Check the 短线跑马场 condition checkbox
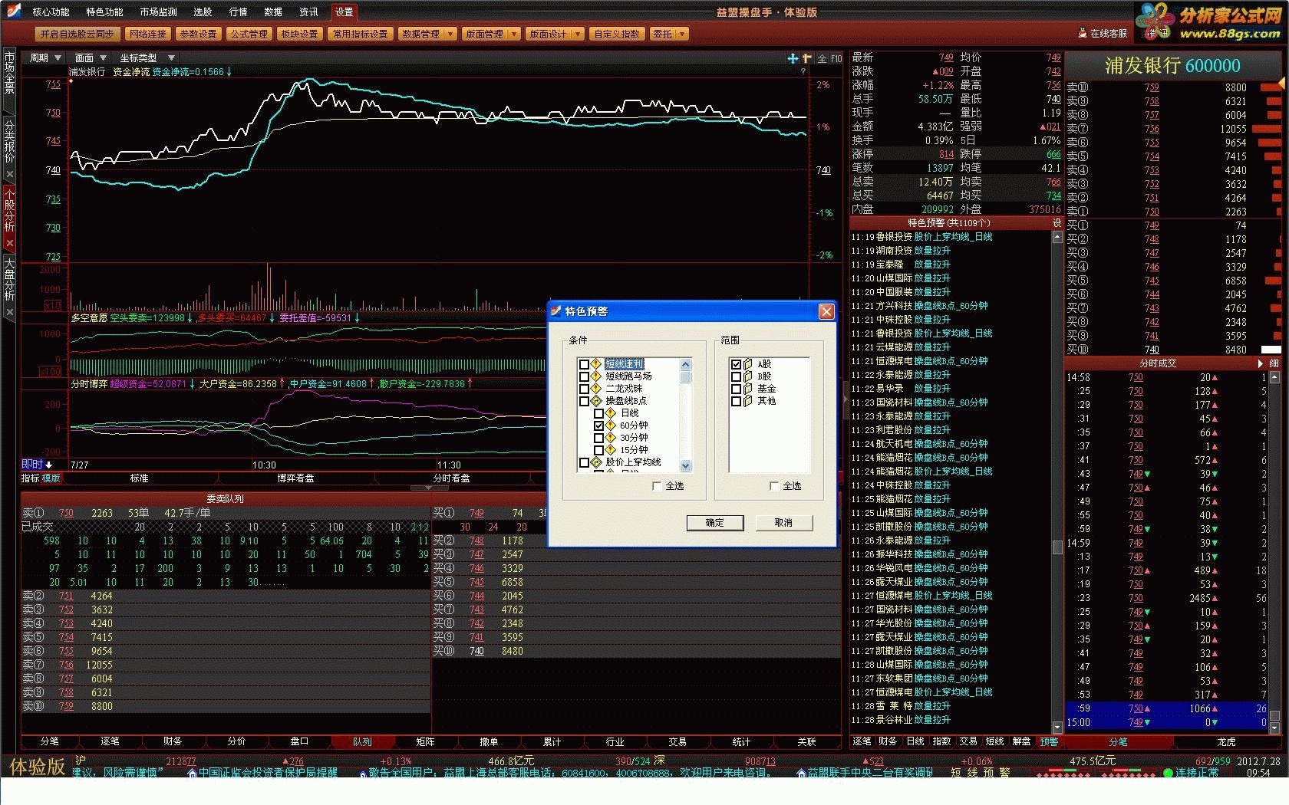This screenshot has height=805, width=1289. coord(584,376)
